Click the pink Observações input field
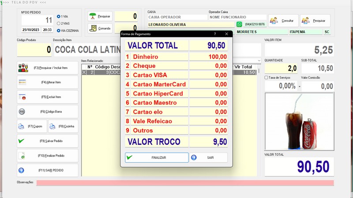 (185, 183)
